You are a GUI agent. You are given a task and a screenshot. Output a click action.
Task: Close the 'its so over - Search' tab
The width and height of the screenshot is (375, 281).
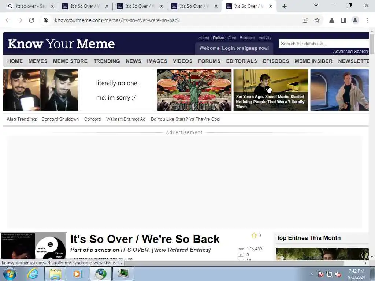click(52, 6)
